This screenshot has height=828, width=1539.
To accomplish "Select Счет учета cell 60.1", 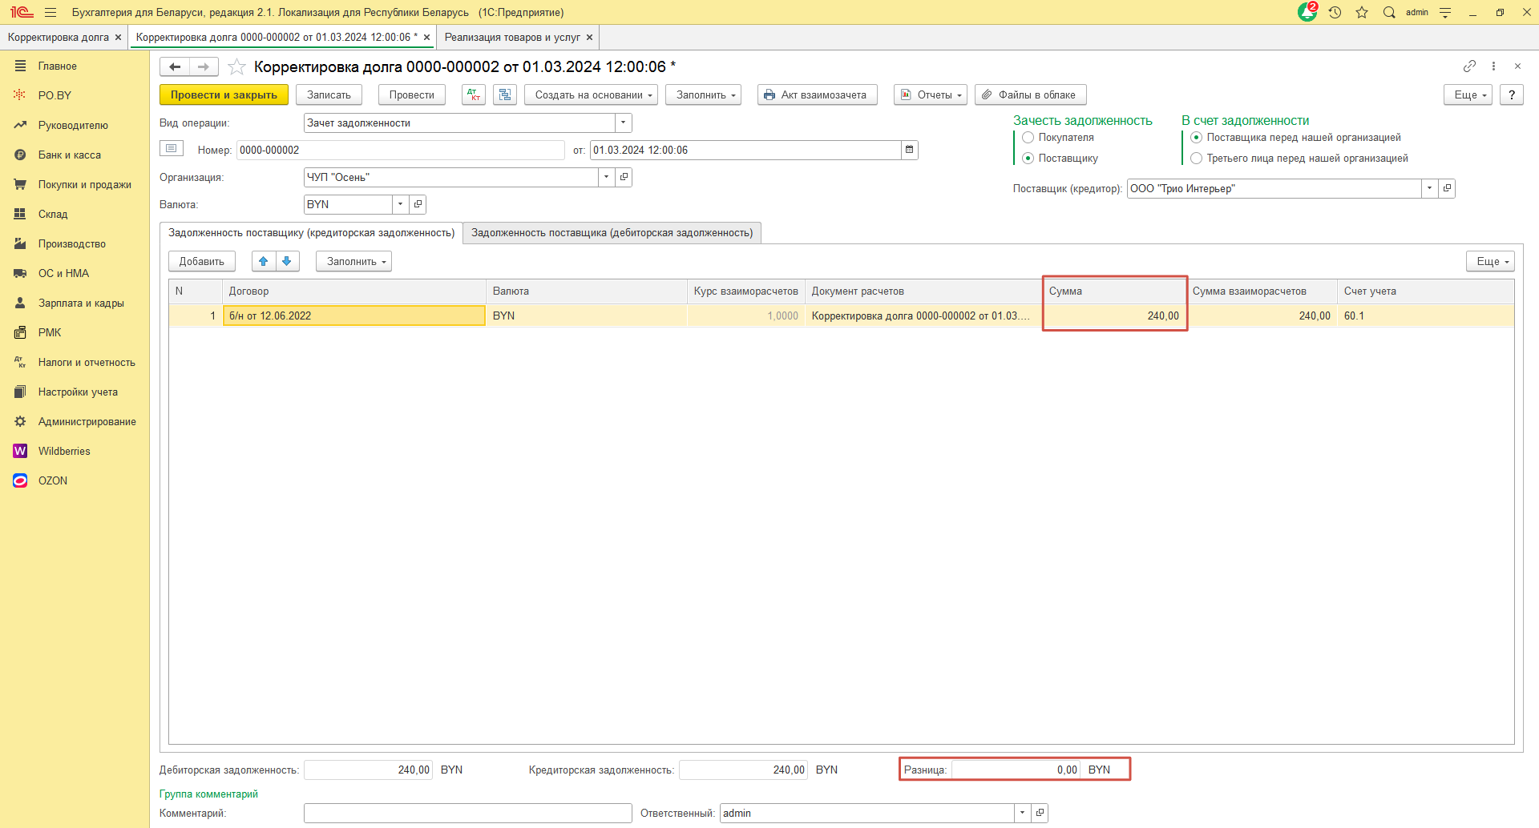I will click(x=1425, y=316).
